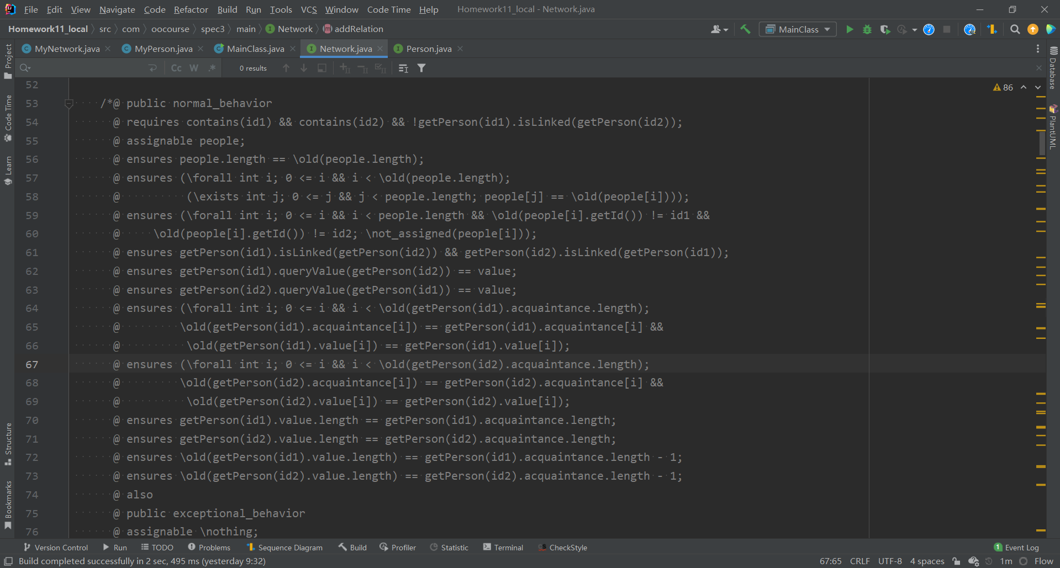Open profiler run icon in toolbar
This screenshot has height=568, width=1060.
[x=902, y=29]
